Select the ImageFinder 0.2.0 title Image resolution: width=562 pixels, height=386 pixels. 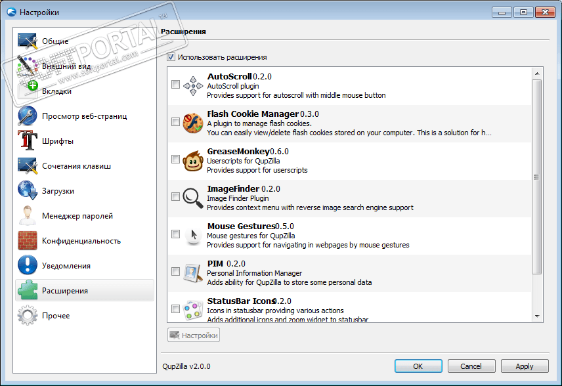click(244, 188)
